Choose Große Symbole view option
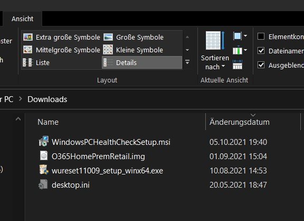Image resolution: width=304 pixels, height=221 pixels. 134,37
